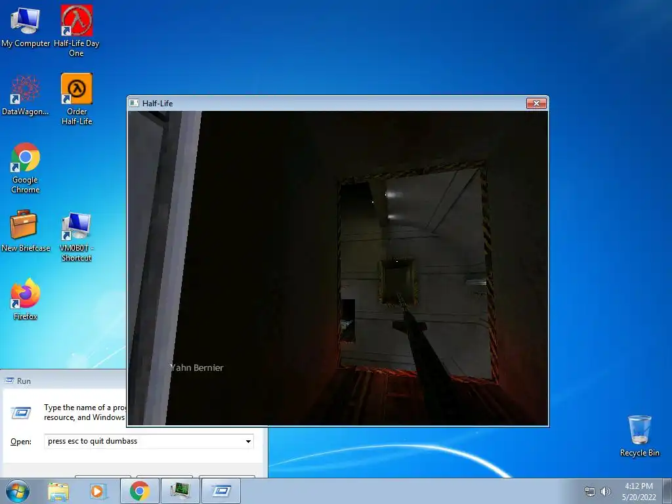The width and height of the screenshot is (672, 504).
Task: Click the Half-Life window title text
Action: click(x=157, y=103)
